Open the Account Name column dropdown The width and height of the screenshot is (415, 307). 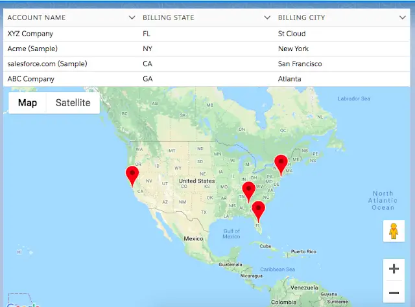(x=132, y=17)
